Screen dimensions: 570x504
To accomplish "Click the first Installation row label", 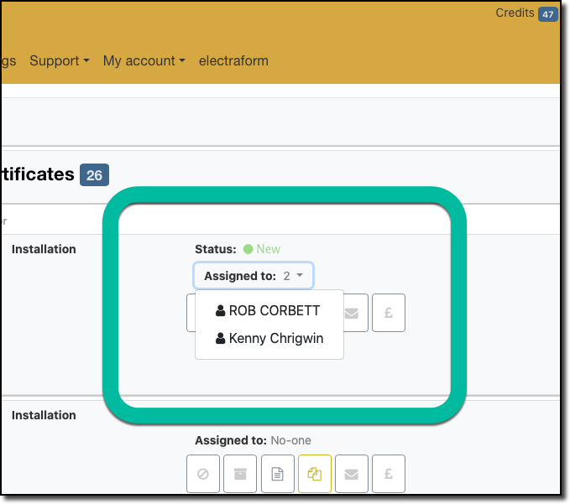I will coord(44,249).
